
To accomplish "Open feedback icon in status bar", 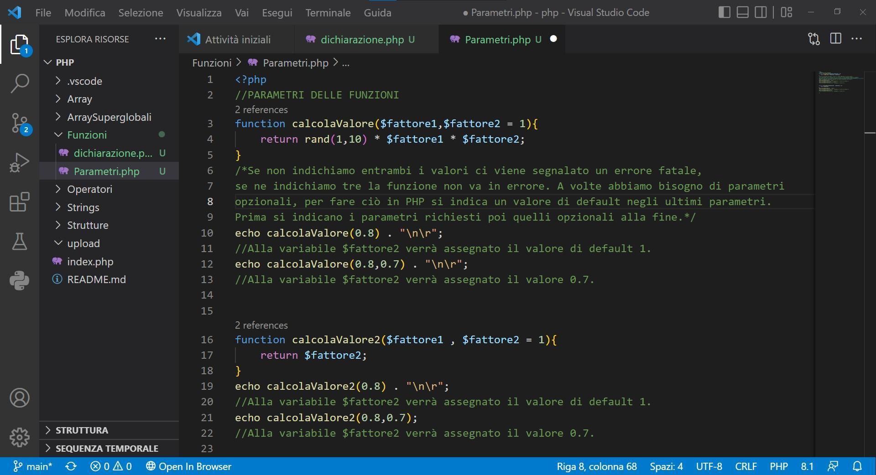I will [x=833, y=466].
